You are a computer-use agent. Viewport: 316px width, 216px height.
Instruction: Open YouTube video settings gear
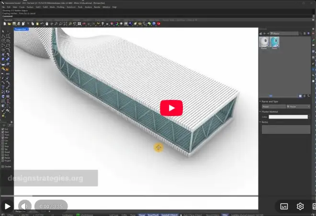pos(300,206)
